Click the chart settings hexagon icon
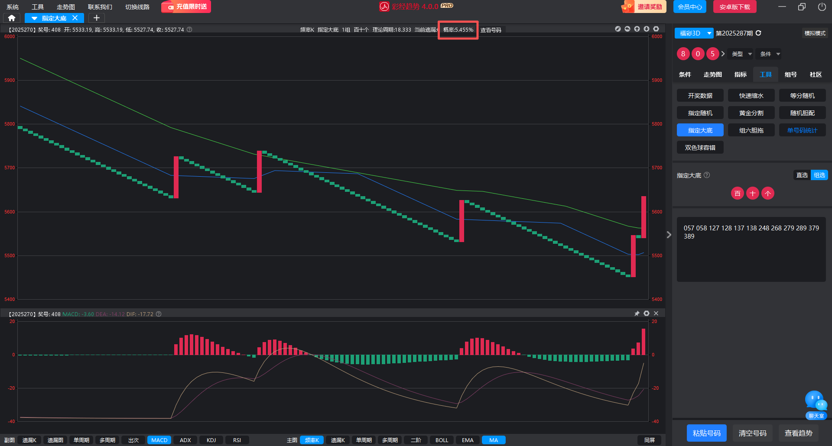832x446 pixels. (656, 29)
